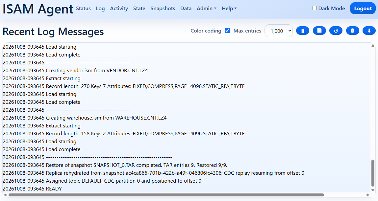The width and height of the screenshot is (378, 201).
Task: Click the 'Record length: 270 Keys 7' log line
Action: point(124,86)
